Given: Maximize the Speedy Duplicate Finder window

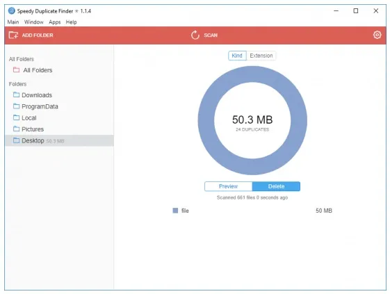Looking at the screenshot, I should [356, 11].
